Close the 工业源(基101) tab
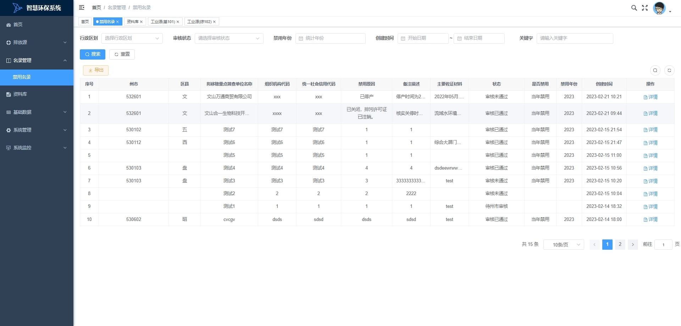This screenshot has height=326, width=681. point(178,22)
